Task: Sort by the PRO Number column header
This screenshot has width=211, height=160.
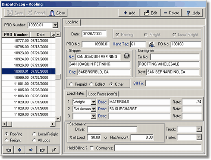Action: click(16, 35)
